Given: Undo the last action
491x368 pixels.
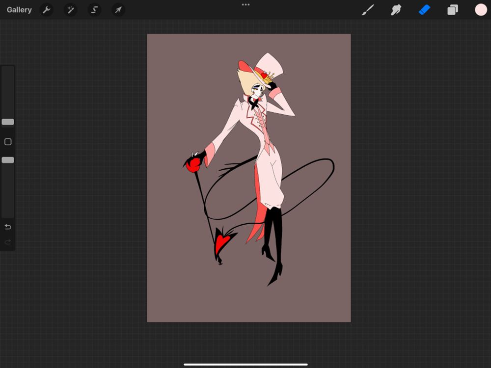Looking at the screenshot, I should [x=8, y=227].
